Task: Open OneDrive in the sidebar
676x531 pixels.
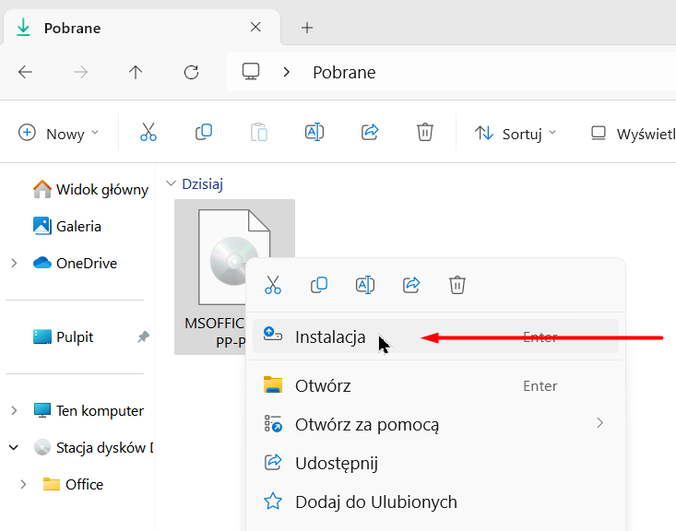Action: coord(75,263)
